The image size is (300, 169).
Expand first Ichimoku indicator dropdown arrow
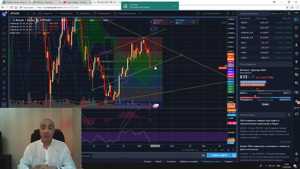click(x=33, y=23)
